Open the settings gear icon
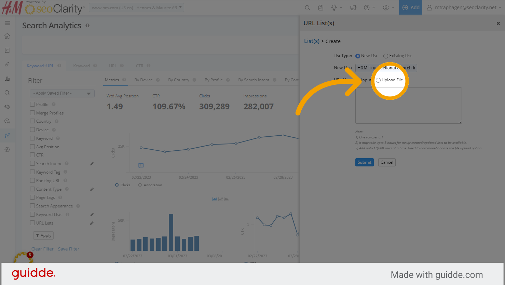 [386, 8]
